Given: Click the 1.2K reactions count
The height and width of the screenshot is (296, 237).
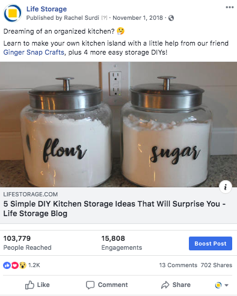Looking at the screenshot, I should click(34, 265).
